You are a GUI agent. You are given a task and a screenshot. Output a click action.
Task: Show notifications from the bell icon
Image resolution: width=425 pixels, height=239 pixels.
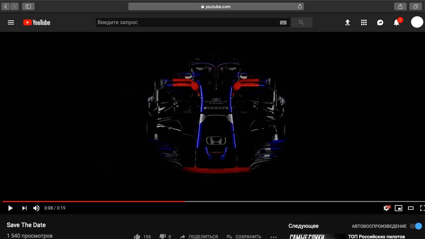click(x=396, y=23)
